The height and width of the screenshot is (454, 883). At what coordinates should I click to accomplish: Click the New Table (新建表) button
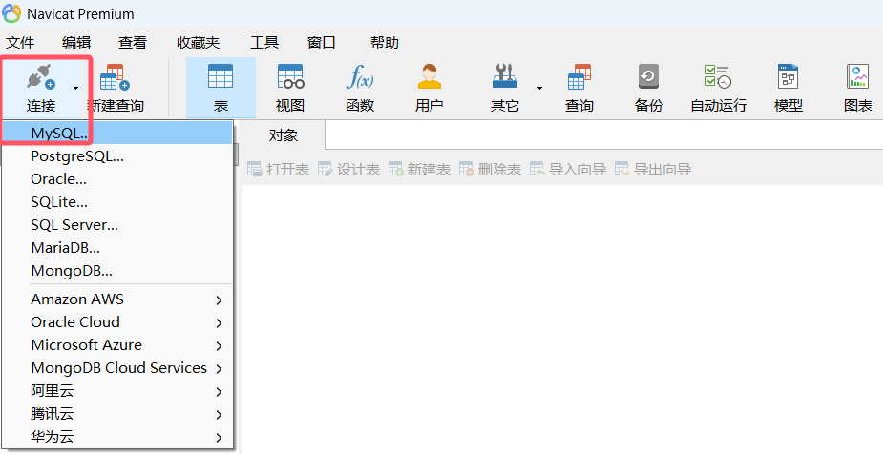[419, 170]
